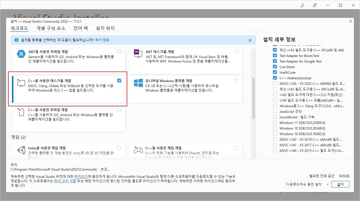Uncheck Test Adapter for Boost.Test
This screenshot has height=201, width=360.
275,56
